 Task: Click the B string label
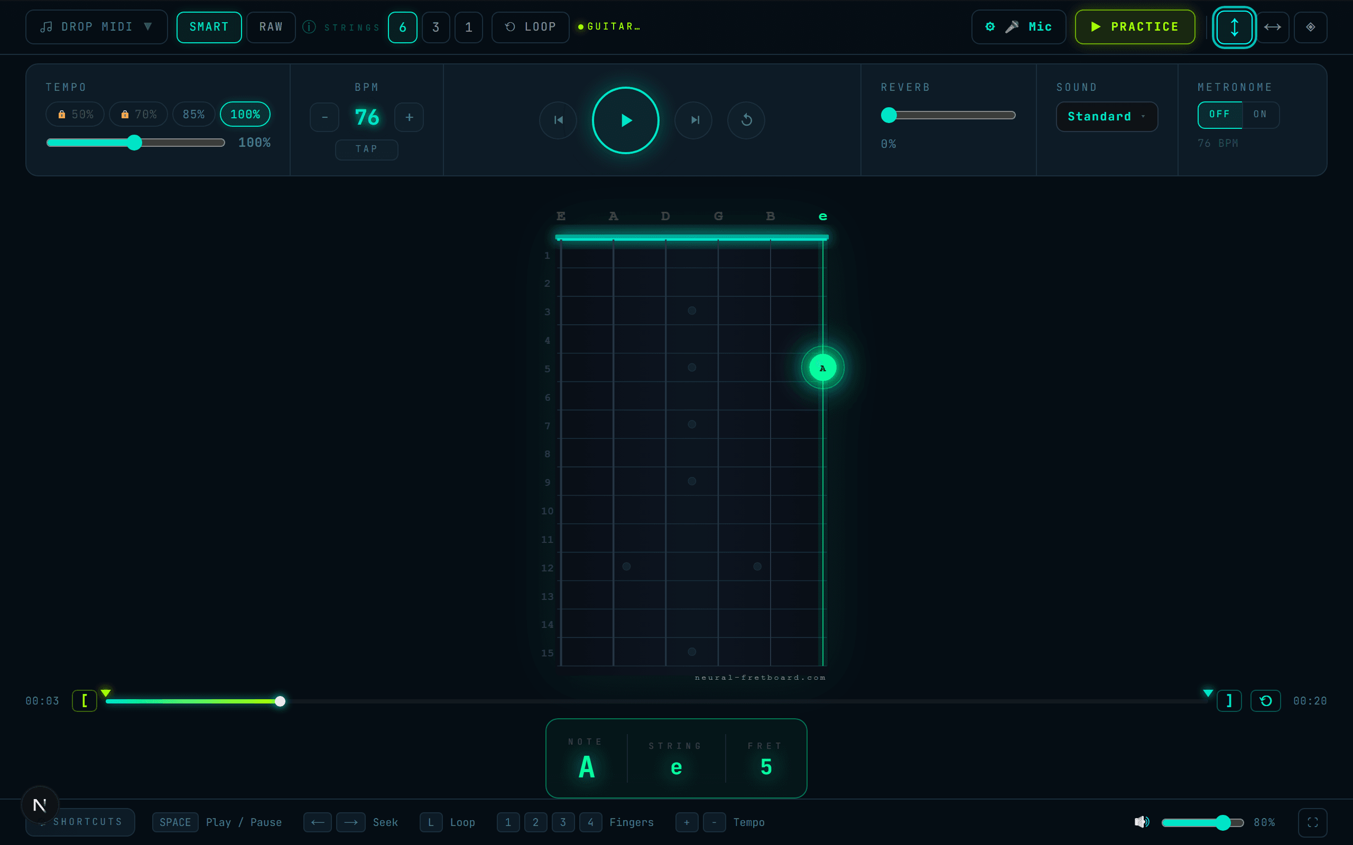tap(771, 217)
